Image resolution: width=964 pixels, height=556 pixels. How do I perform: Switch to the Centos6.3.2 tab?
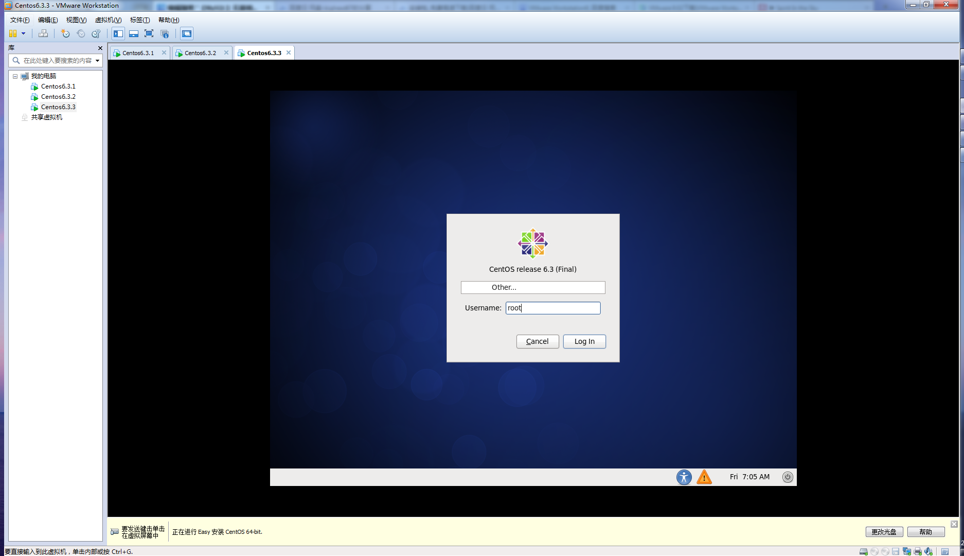tap(200, 53)
